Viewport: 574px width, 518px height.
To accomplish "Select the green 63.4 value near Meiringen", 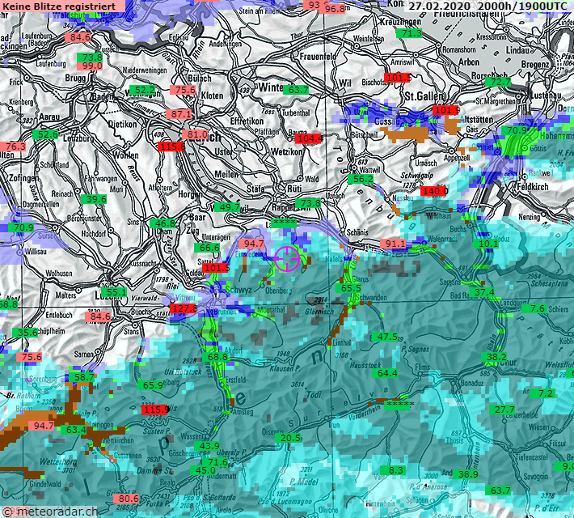I will [74, 430].
